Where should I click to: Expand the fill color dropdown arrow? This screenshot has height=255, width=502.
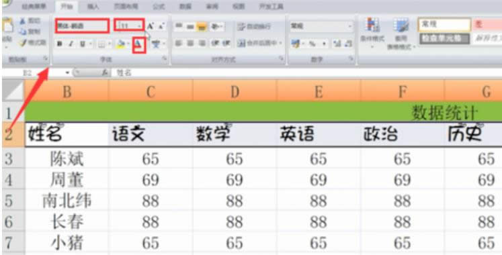[x=128, y=44]
